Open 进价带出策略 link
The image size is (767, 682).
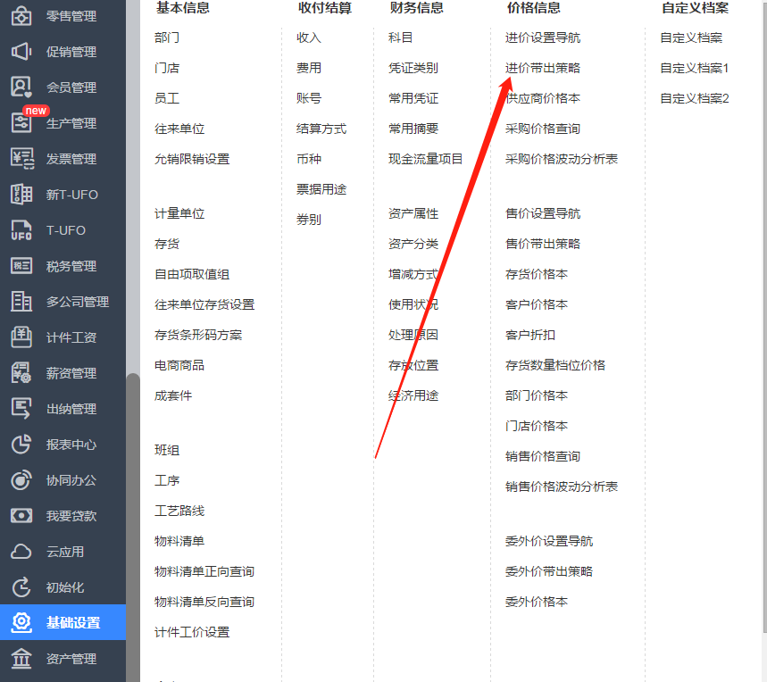coord(543,68)
